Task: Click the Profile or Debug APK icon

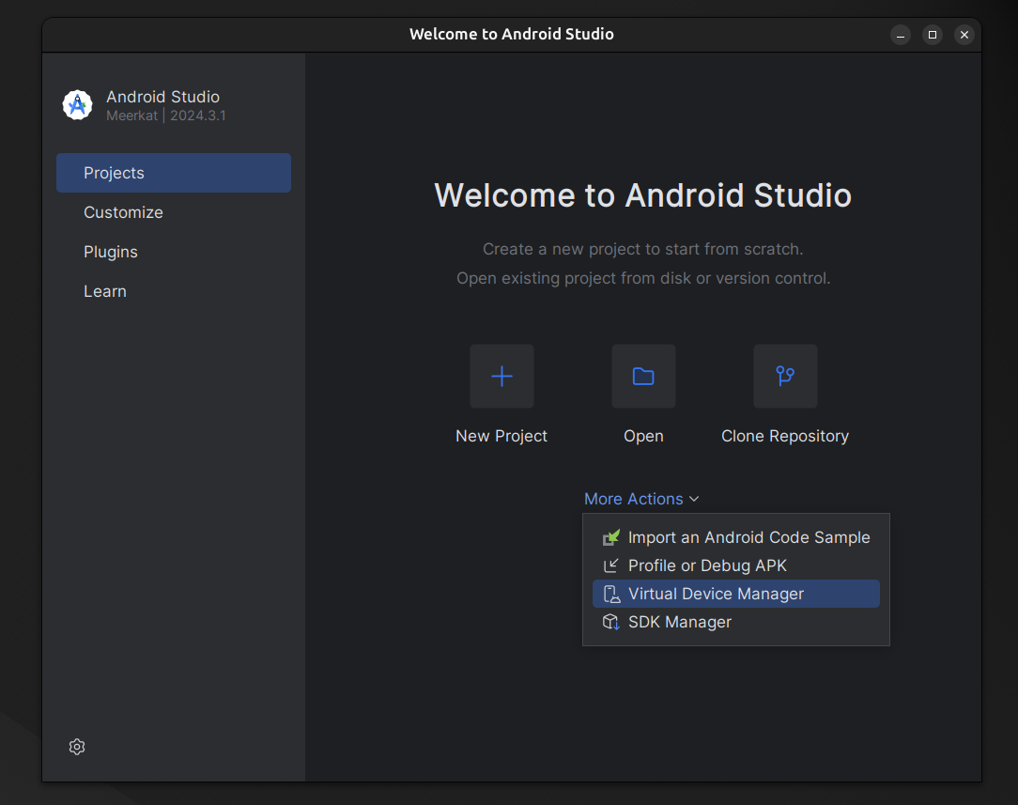Action: click(611, 565)
